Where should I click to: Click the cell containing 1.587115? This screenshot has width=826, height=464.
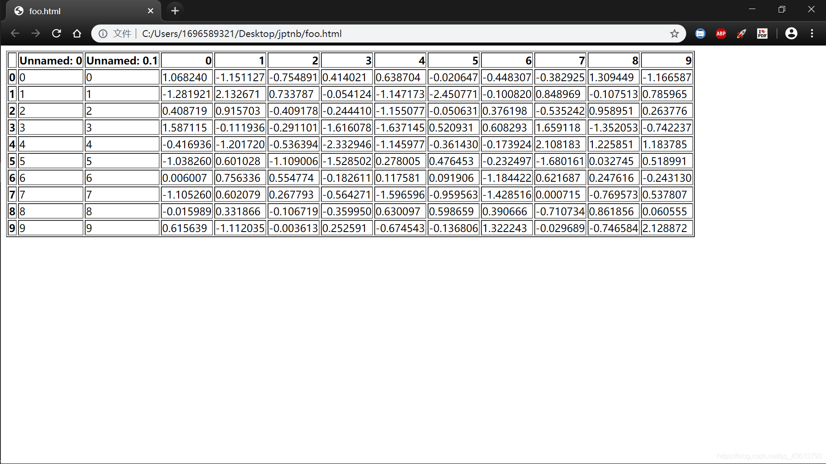(187, 128)
